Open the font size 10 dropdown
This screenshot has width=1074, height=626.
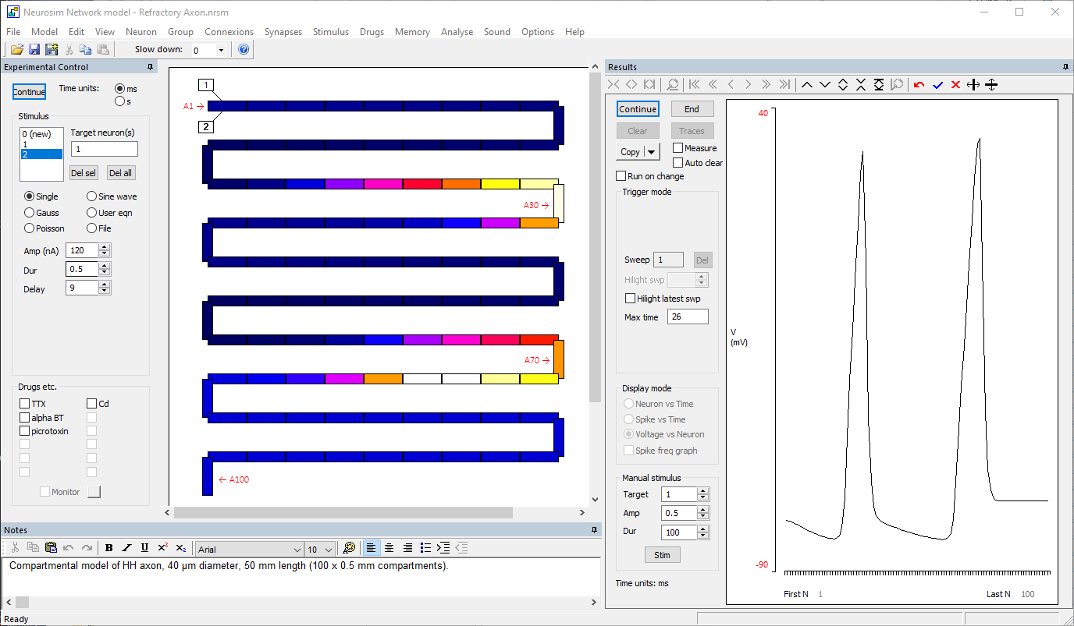click(x=329, y=550)
